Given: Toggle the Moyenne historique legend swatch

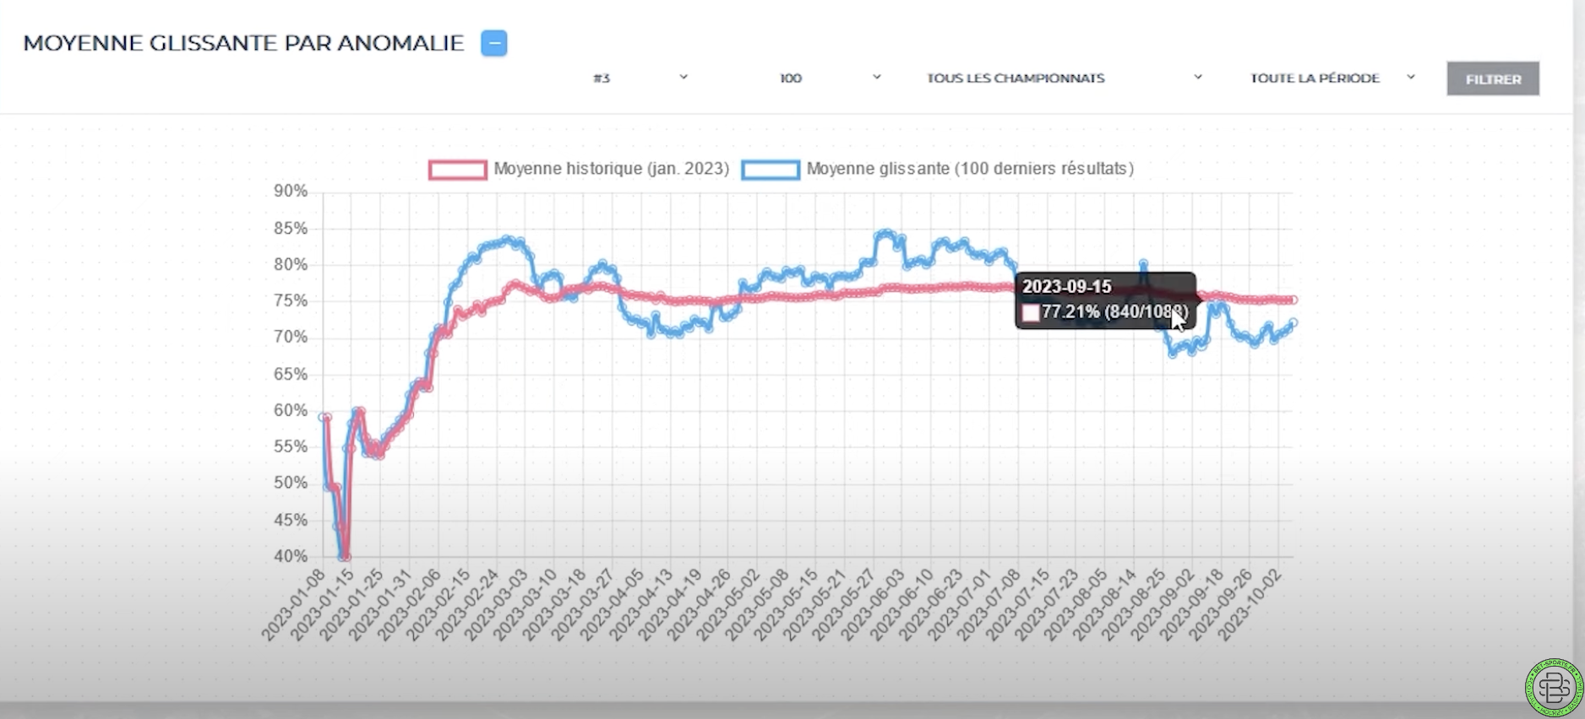Looking at the screenshot, I should tap(458, 170).
